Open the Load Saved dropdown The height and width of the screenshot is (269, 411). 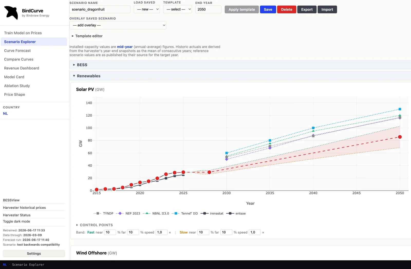pos(147,9)
